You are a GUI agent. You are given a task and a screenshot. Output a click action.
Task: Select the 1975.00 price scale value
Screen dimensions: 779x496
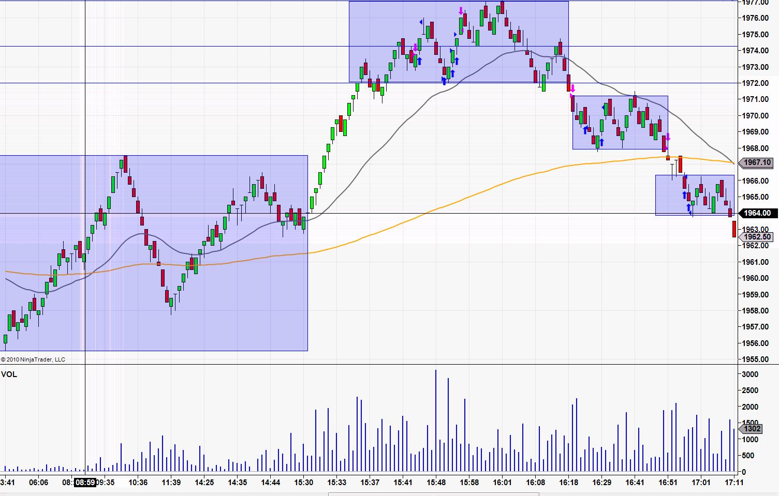click(x=755, y=35)
